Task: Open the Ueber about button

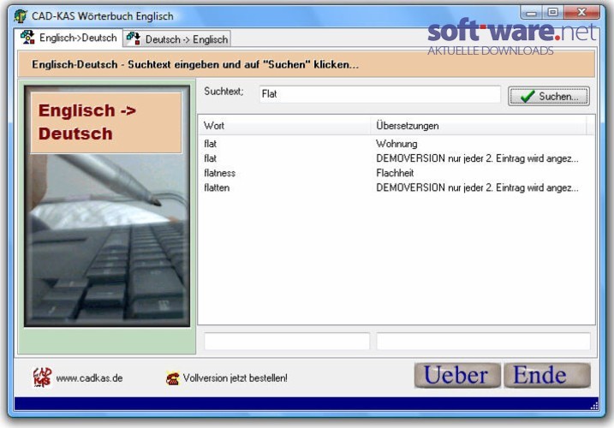Action: tap(457, 375)
